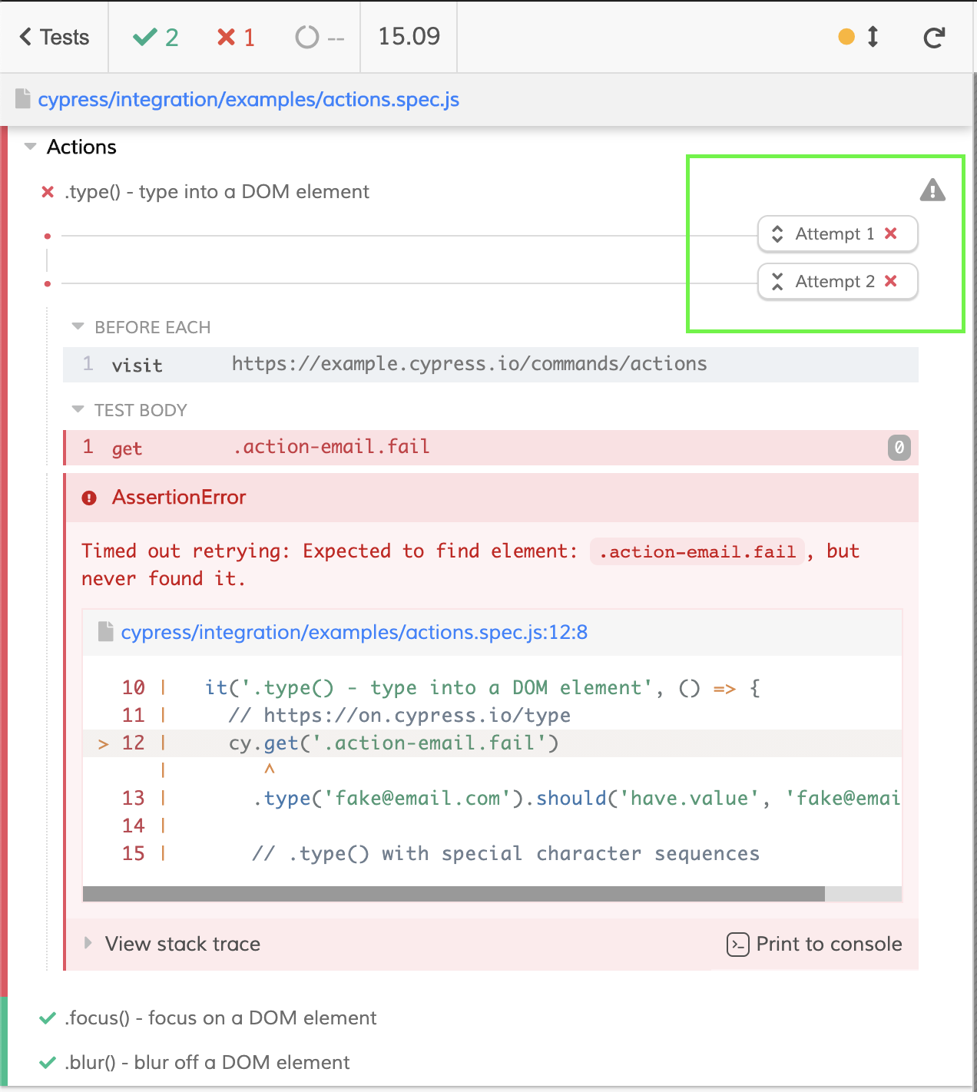
Task: Click Print to console
Action: point(814,944)
